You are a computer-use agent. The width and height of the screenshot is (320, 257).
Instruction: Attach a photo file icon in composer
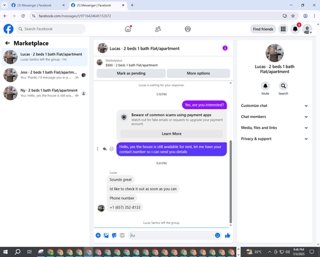pyautogui.click(x=106, y=235)
